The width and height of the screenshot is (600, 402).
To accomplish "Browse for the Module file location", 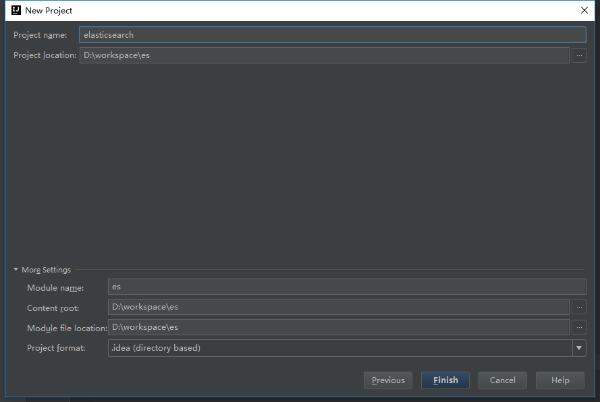I will (x=579, y=327).
